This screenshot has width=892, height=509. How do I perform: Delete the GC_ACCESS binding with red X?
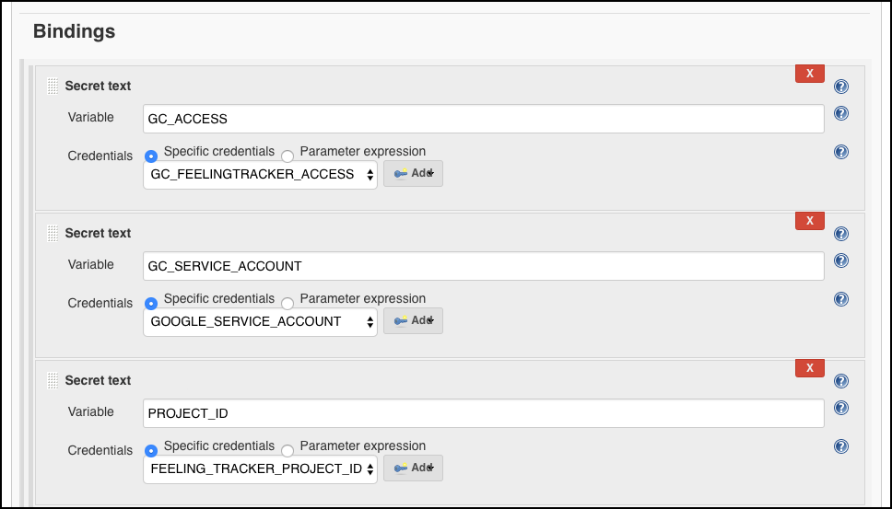click(x=809, y=74)
